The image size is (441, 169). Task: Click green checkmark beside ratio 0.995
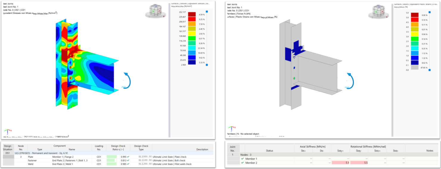click(128, 157)
